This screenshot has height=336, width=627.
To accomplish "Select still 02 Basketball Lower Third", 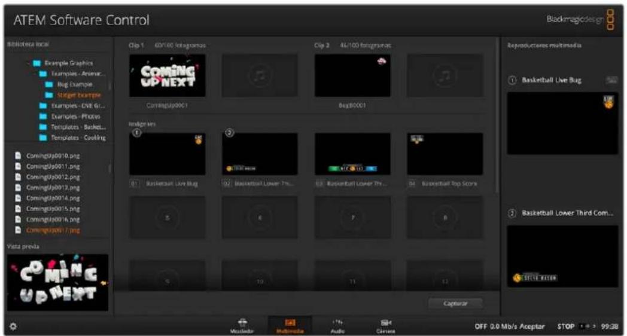I will (260, 154).
